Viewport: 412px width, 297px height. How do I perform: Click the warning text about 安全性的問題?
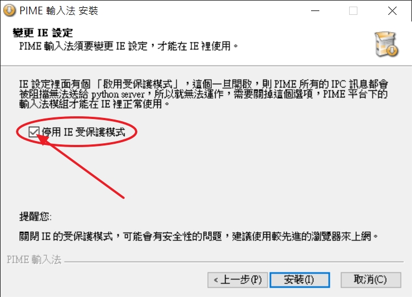coord(199,236)
